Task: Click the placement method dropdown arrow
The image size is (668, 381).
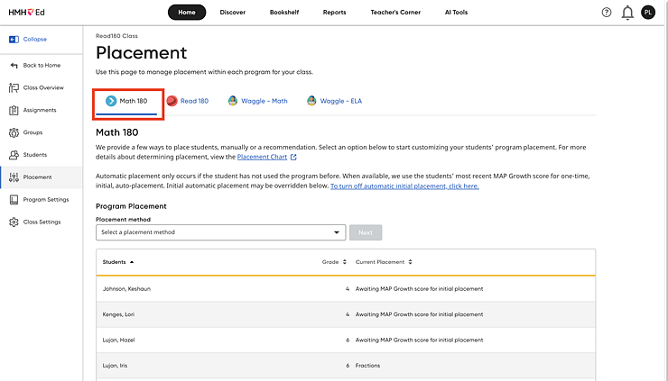Action: pos(337,232)
